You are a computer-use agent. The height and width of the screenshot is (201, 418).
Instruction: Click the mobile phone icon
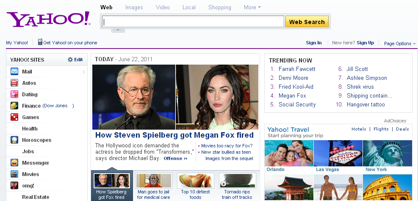[40, 42]
